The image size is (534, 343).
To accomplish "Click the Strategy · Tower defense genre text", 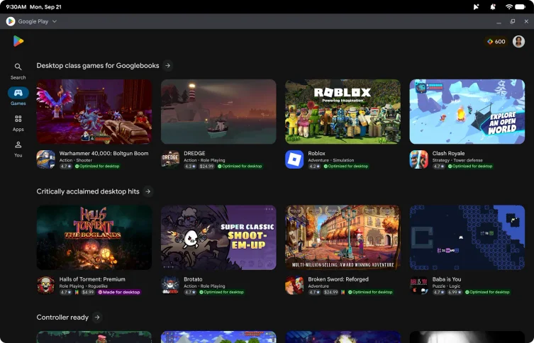I will [458, 160].
